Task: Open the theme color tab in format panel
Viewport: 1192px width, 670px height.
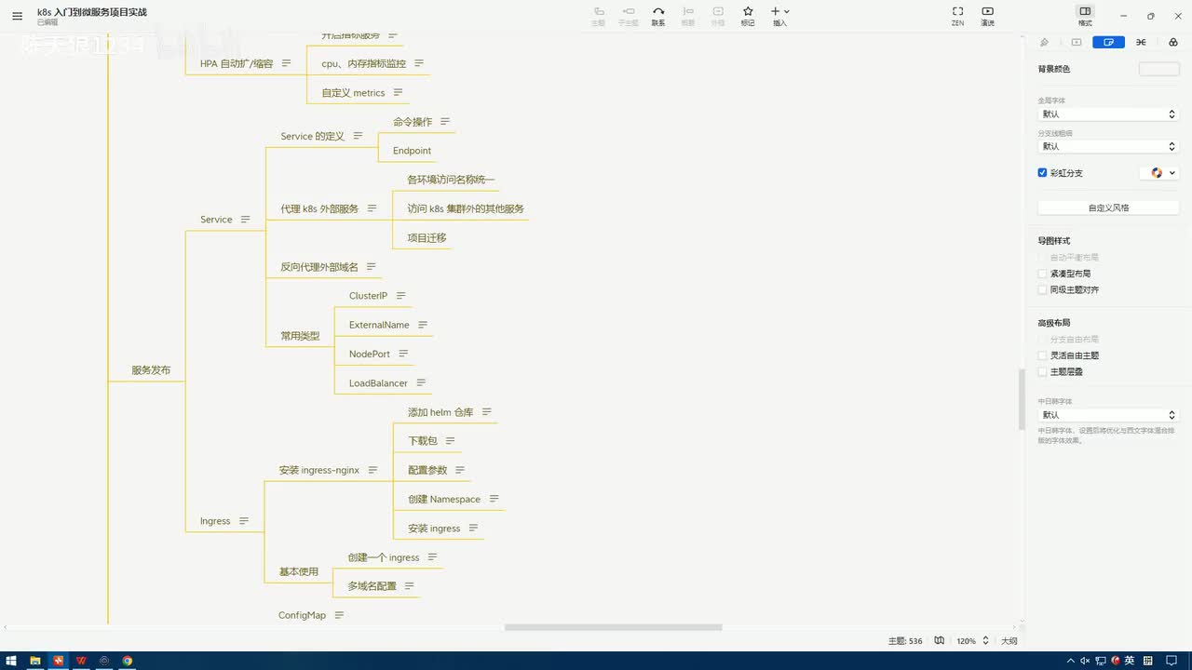Action: point(1172,42)
